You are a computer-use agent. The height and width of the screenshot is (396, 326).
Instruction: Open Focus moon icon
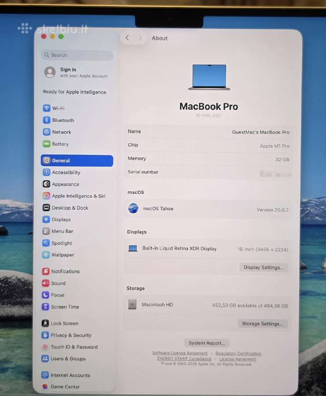tap(45, 295)
